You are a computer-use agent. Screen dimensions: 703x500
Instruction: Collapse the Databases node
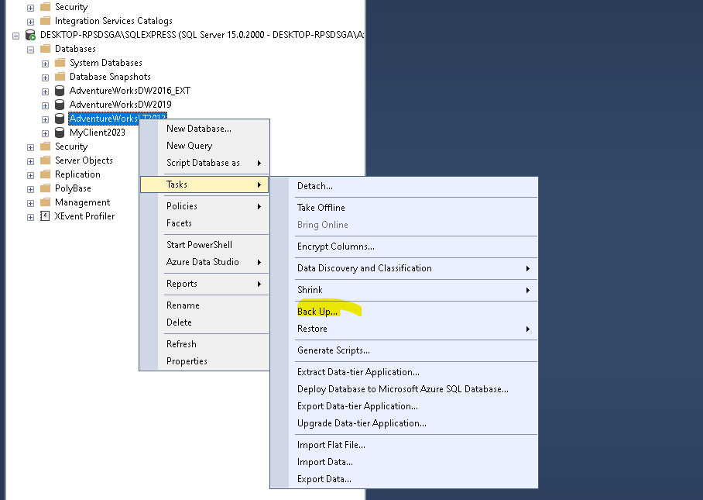tap(30, 50)
